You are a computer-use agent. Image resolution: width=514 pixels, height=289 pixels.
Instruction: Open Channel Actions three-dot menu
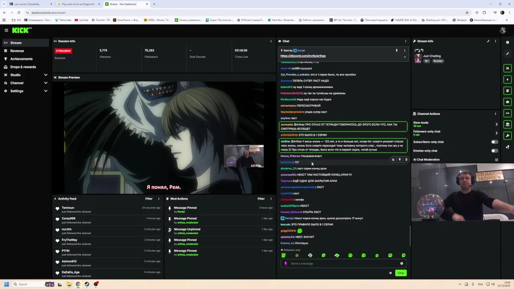(495, 114)
